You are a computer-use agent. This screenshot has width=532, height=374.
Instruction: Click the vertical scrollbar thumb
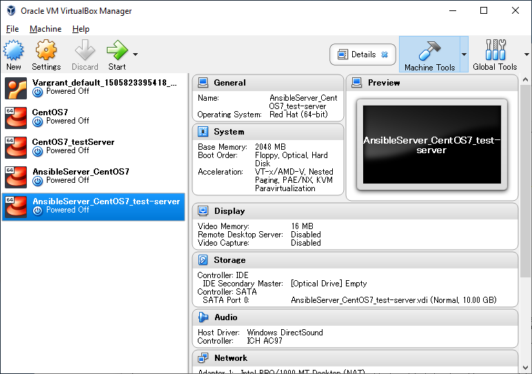(x=526, y=181)
